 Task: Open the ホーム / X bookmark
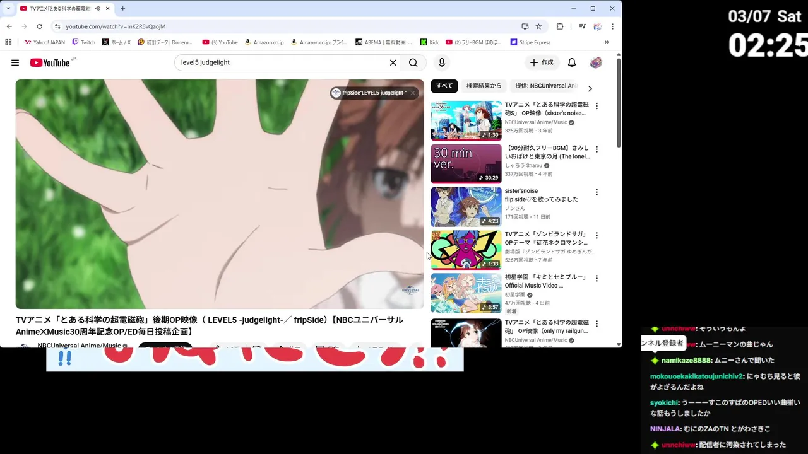pos(116,42)
